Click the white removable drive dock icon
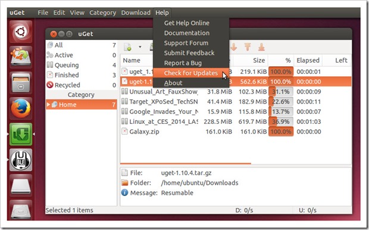This screenshot has height=230, width=369. [21, 185]
